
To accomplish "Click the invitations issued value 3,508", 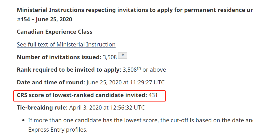I will coord(110,57).
